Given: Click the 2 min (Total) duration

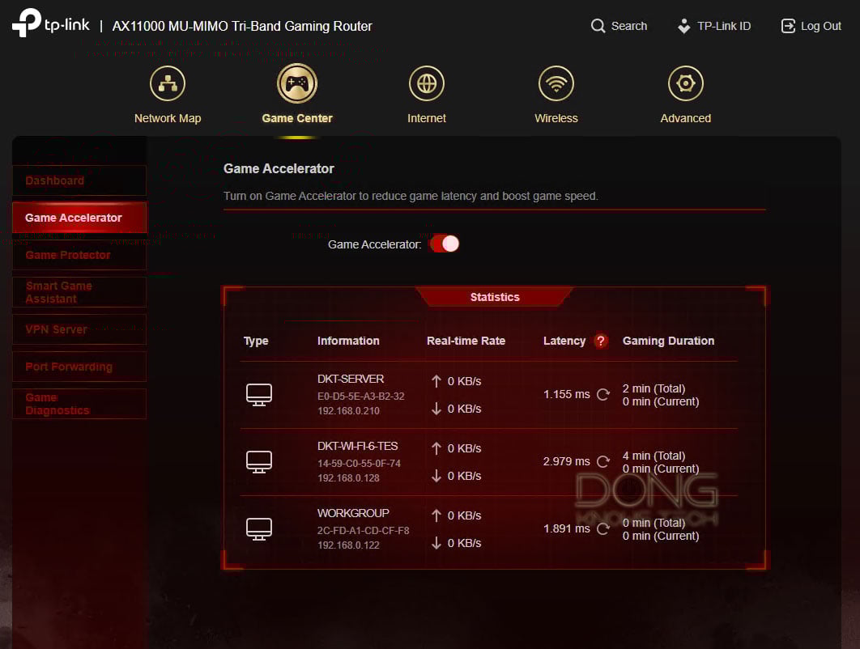Looking at the screenshot, I should (654, 388).
